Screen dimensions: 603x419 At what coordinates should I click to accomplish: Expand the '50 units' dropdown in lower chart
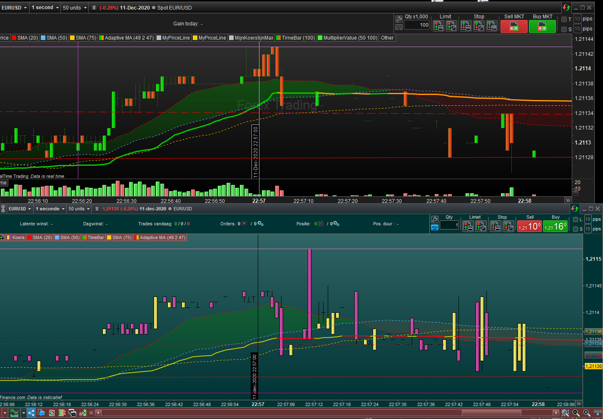pos(79,209)
